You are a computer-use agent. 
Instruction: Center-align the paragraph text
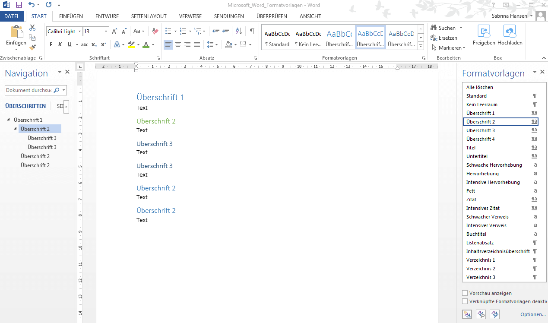[x=178, y=44]
